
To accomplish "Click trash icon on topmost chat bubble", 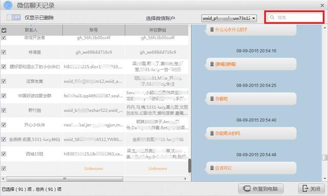I will point(212,30).
